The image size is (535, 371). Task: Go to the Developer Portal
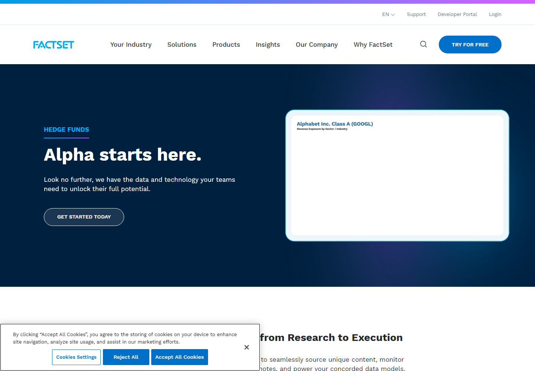(x=457, y=14)
